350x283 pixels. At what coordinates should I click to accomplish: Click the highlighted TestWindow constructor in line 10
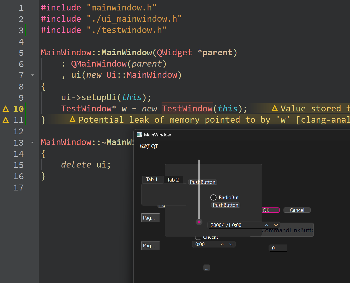[x=187, y=108]
